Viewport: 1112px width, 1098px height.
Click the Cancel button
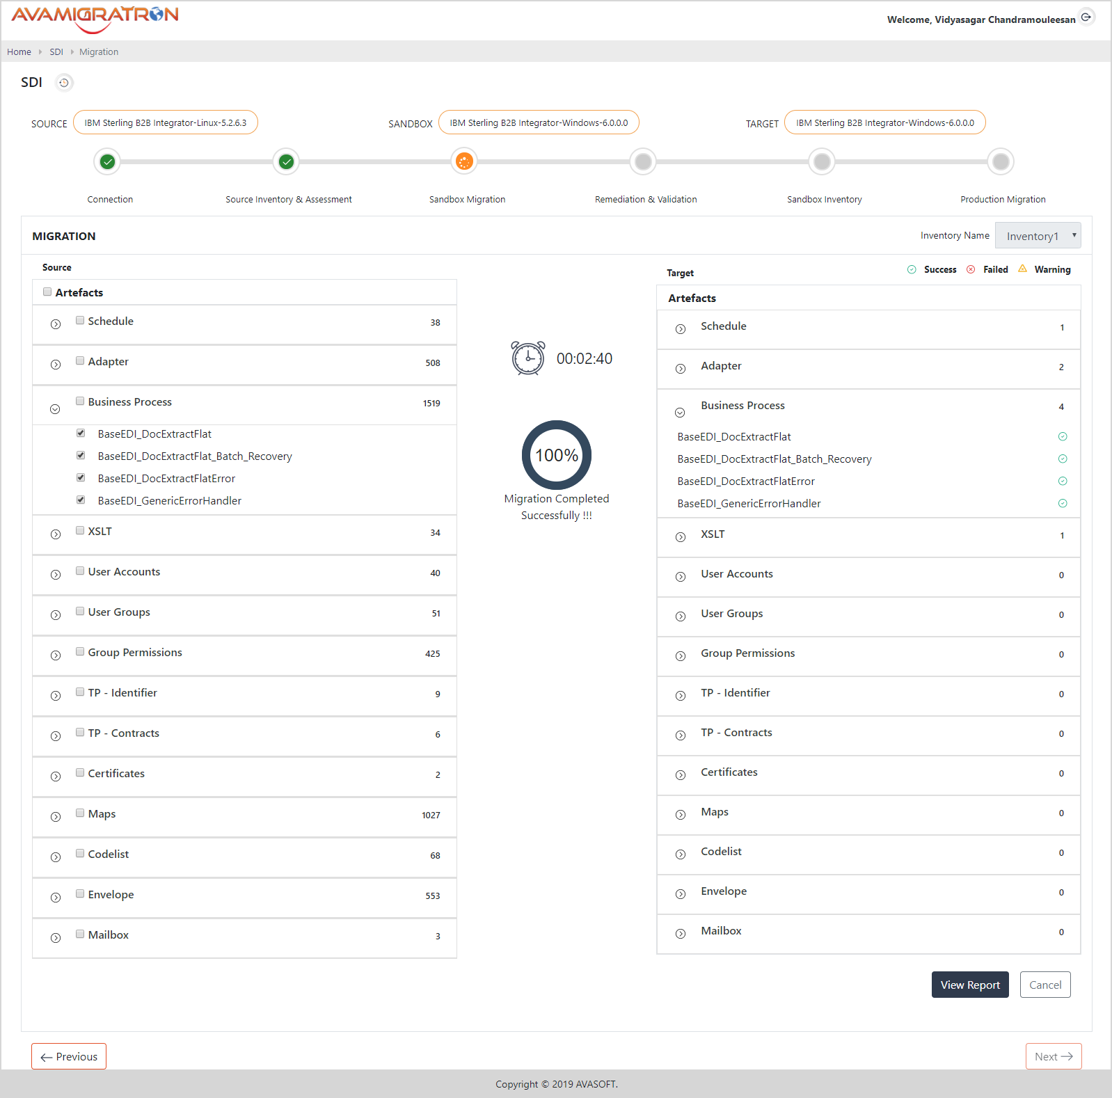click(1045, 985)
